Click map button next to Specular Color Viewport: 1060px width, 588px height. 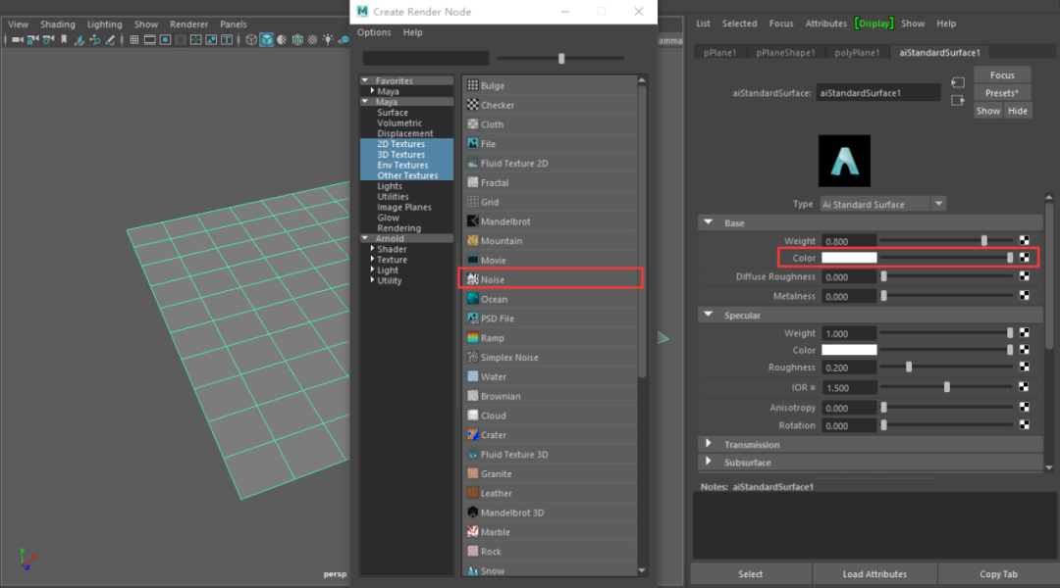pos(1024,350)
